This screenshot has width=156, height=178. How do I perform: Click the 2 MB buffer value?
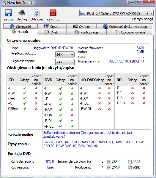[140, 52]
